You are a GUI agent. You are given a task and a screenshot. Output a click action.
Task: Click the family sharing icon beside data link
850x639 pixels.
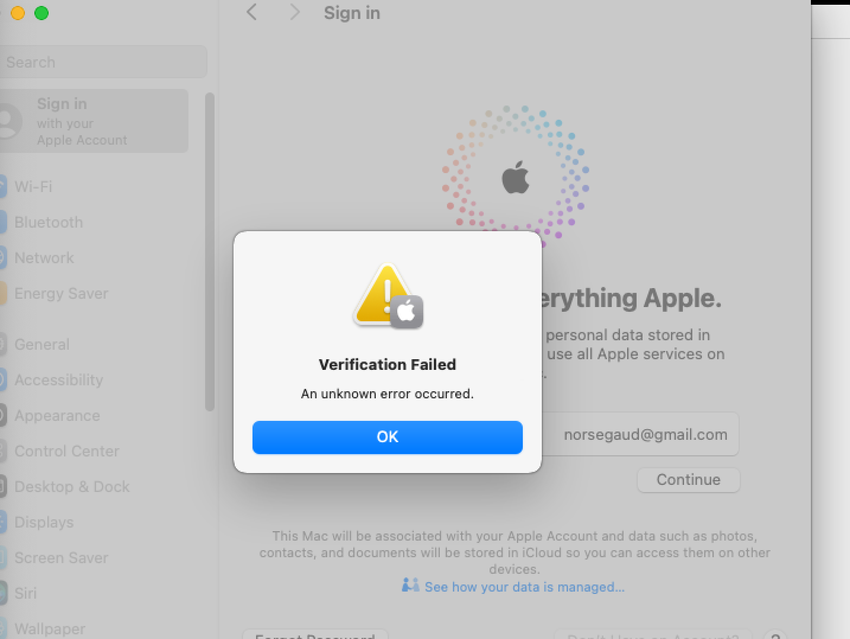[410, 586]
